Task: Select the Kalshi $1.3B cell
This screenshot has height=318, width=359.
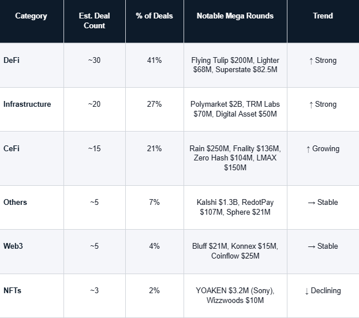Action: click(x=234, y=207)
